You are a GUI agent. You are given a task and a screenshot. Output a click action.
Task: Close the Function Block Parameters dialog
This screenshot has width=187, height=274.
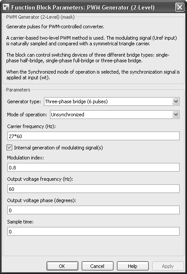[x=180, y=7]
